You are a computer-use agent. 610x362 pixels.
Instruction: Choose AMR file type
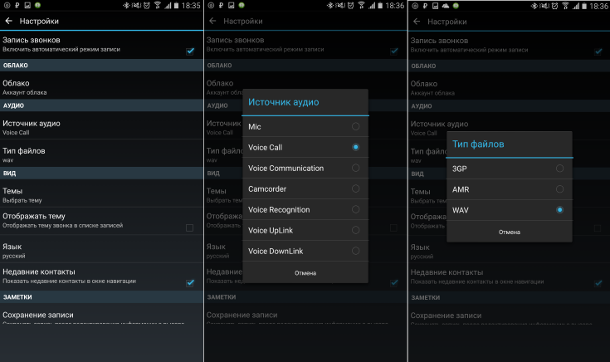pyautogui.click(x=510, y=189)
